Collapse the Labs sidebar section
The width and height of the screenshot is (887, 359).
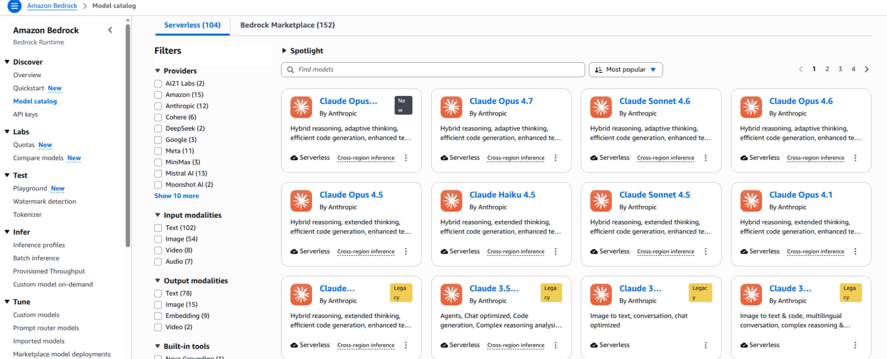[7, 132]
